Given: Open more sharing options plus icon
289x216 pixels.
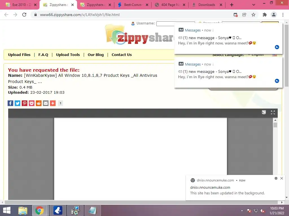Looking at the screenshot, I should 53,103.
